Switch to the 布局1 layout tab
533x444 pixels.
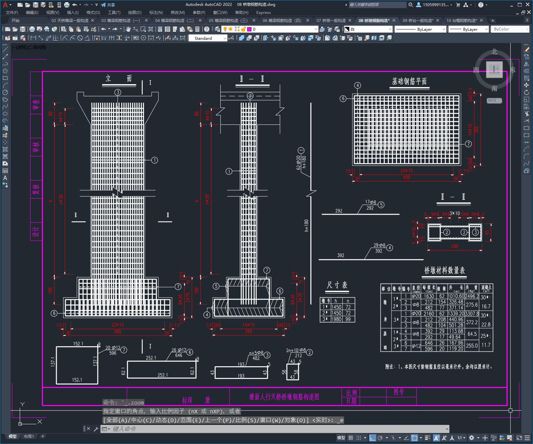pos(29,436)
